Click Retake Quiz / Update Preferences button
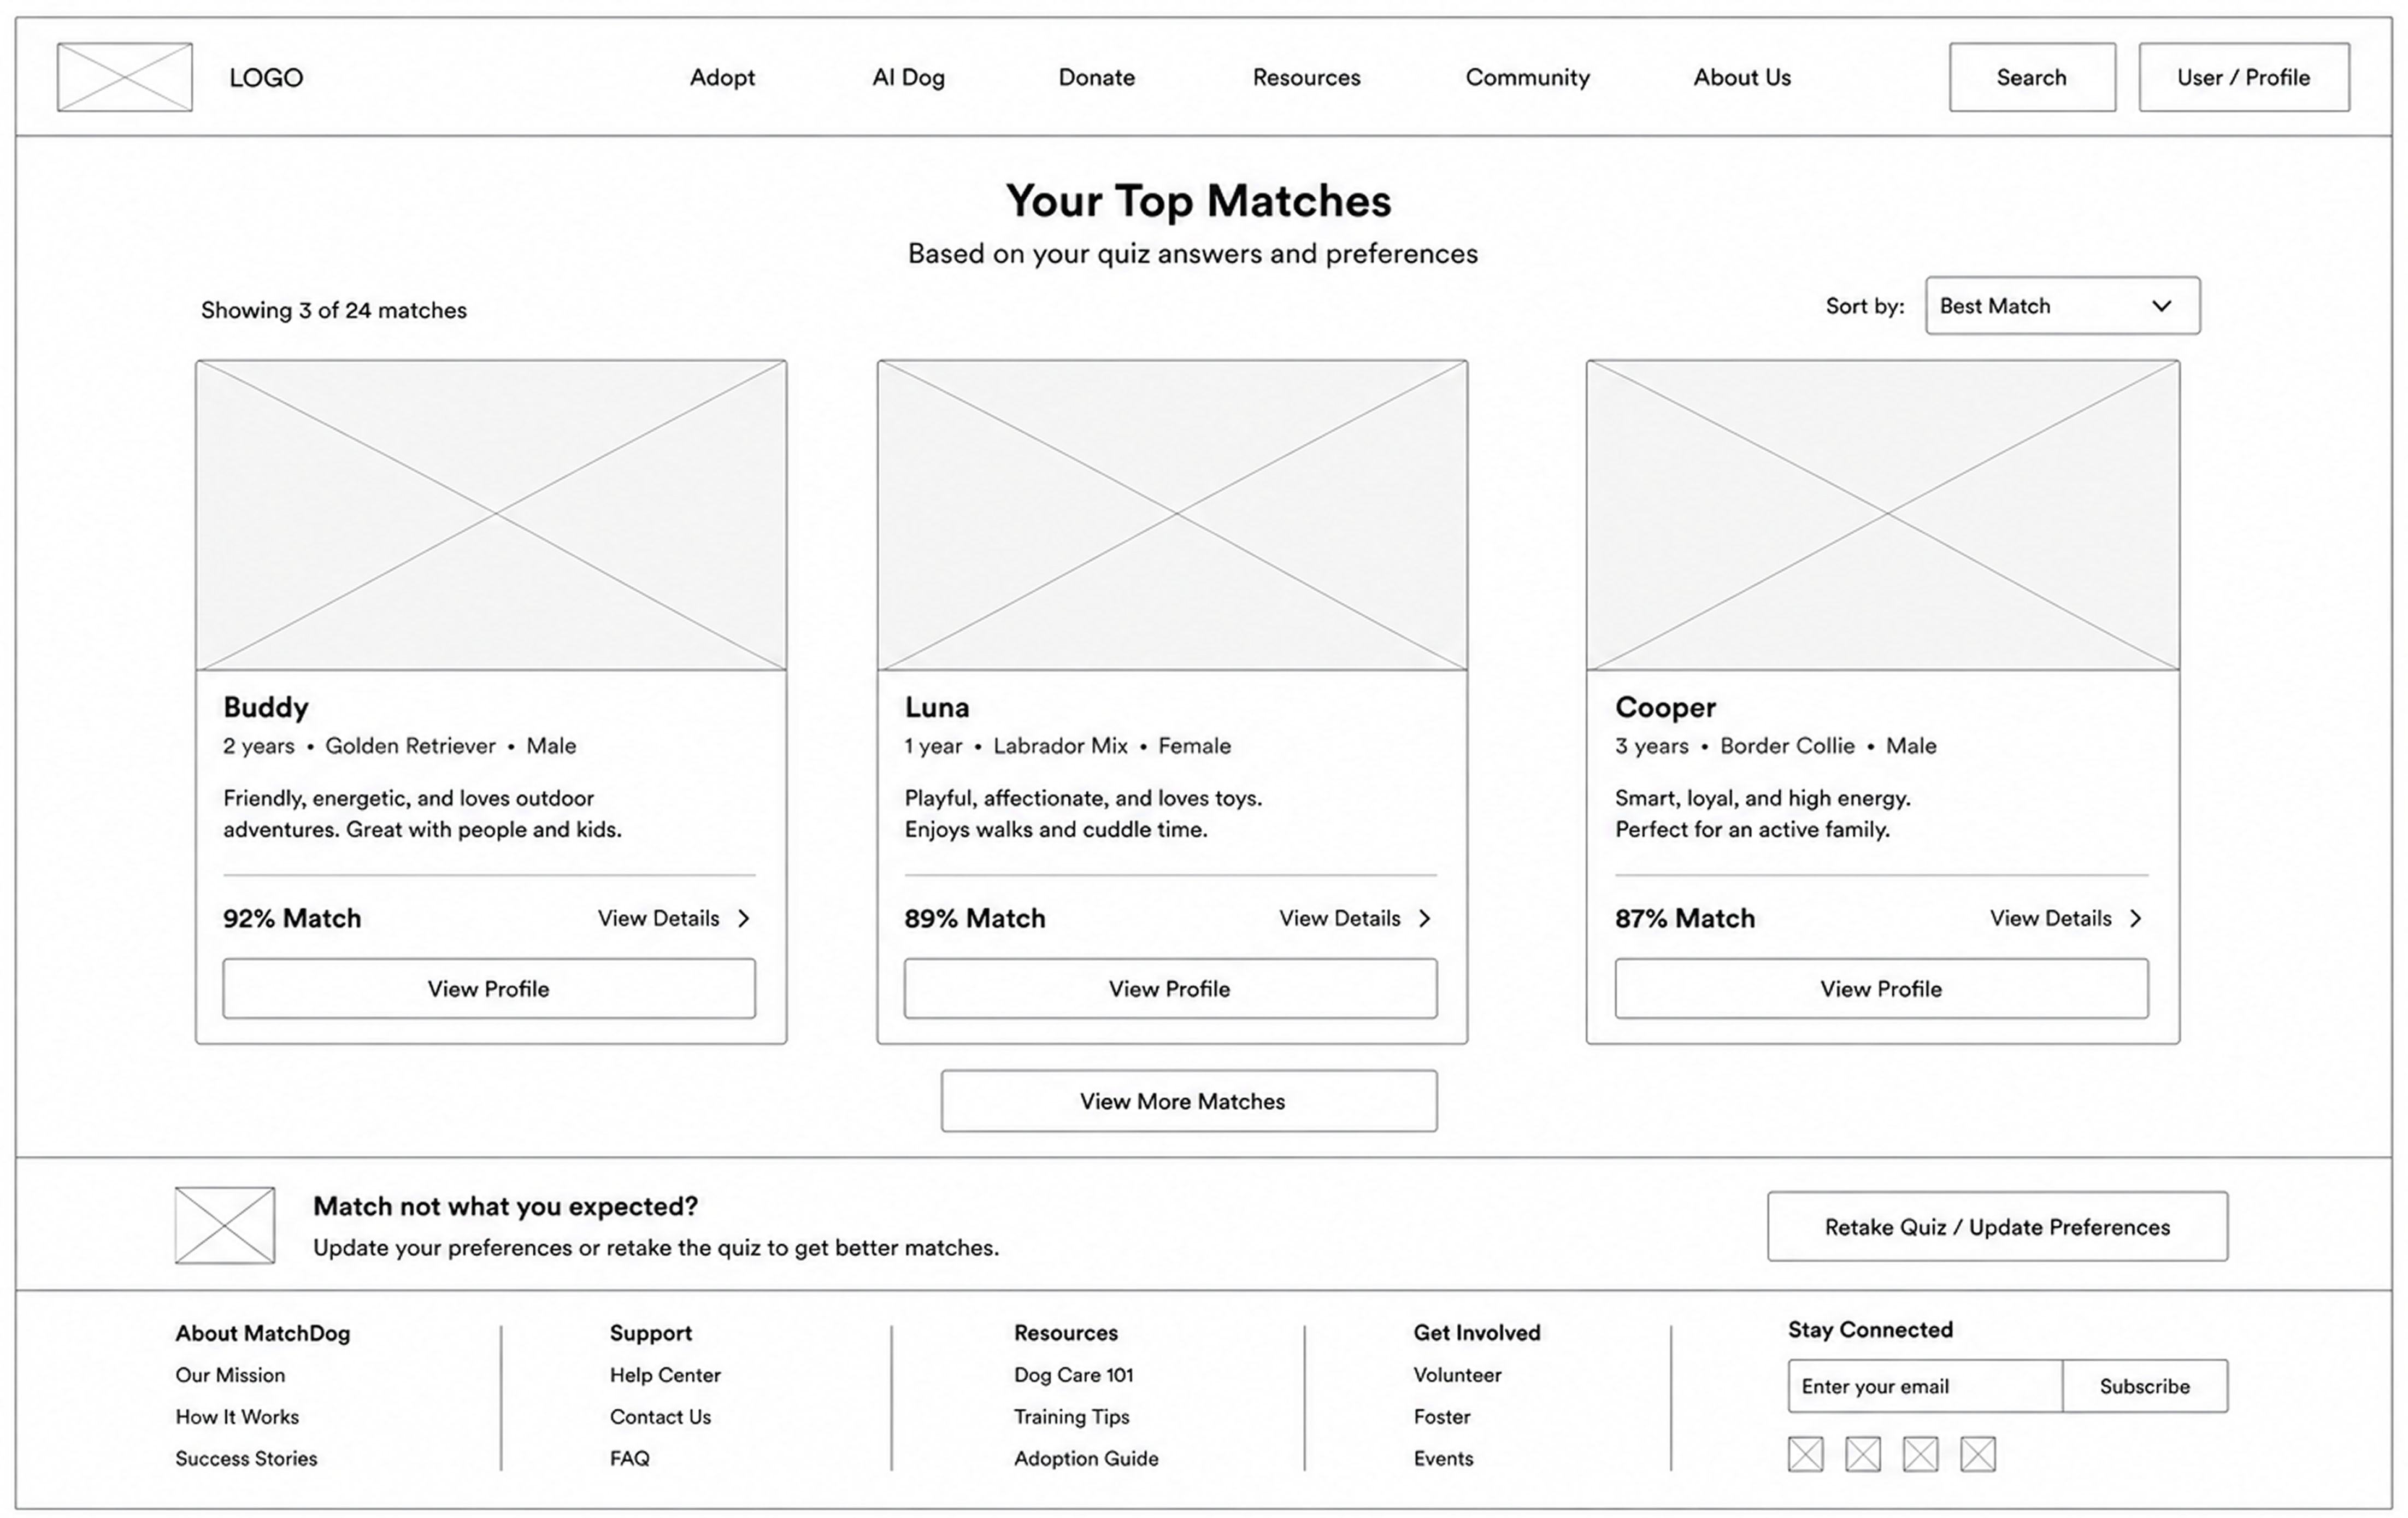 1997,1227
